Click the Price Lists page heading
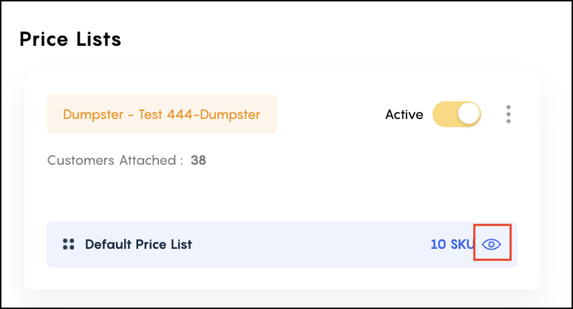 tap(70, 39)
